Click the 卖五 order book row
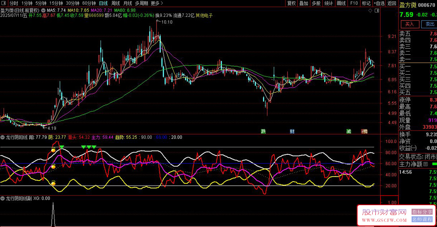Image resolution: width=437 pixels, height=227 pixels. 418,34
